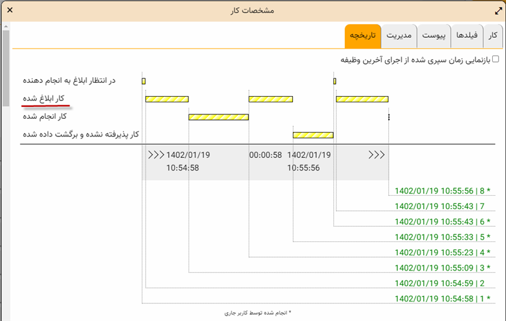Click the dotted marker in کار انجام شده row
506x321 pixels.
point(388,117)
